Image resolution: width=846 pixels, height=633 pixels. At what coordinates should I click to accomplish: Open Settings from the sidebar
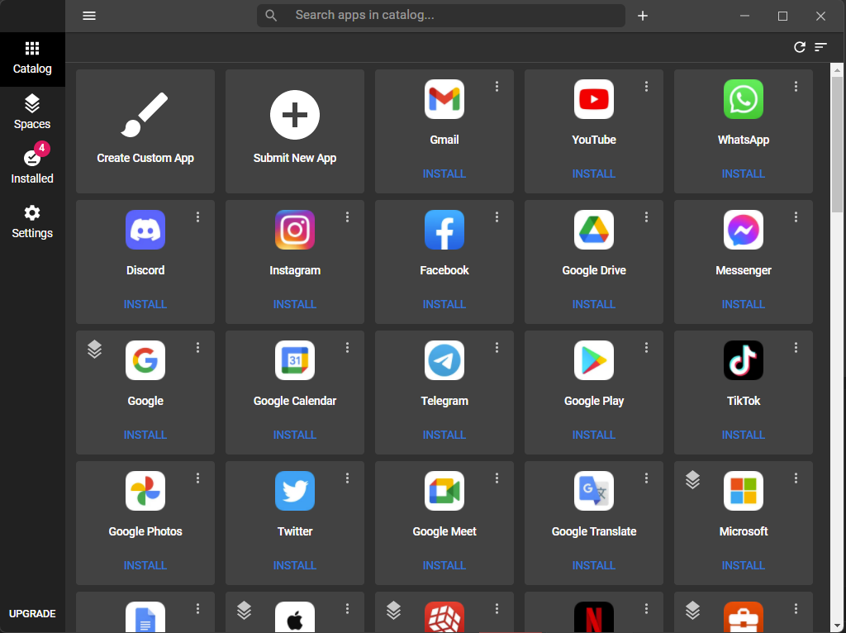click(x=32, y=221)
